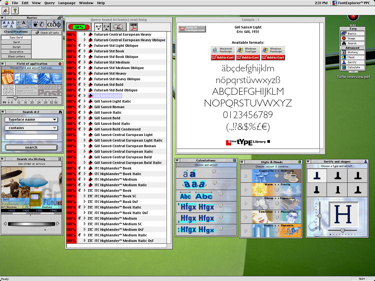This screenshot has height=281, width=375.
Task: Open the Typeface name dropdown
Action: pos(31,120)
